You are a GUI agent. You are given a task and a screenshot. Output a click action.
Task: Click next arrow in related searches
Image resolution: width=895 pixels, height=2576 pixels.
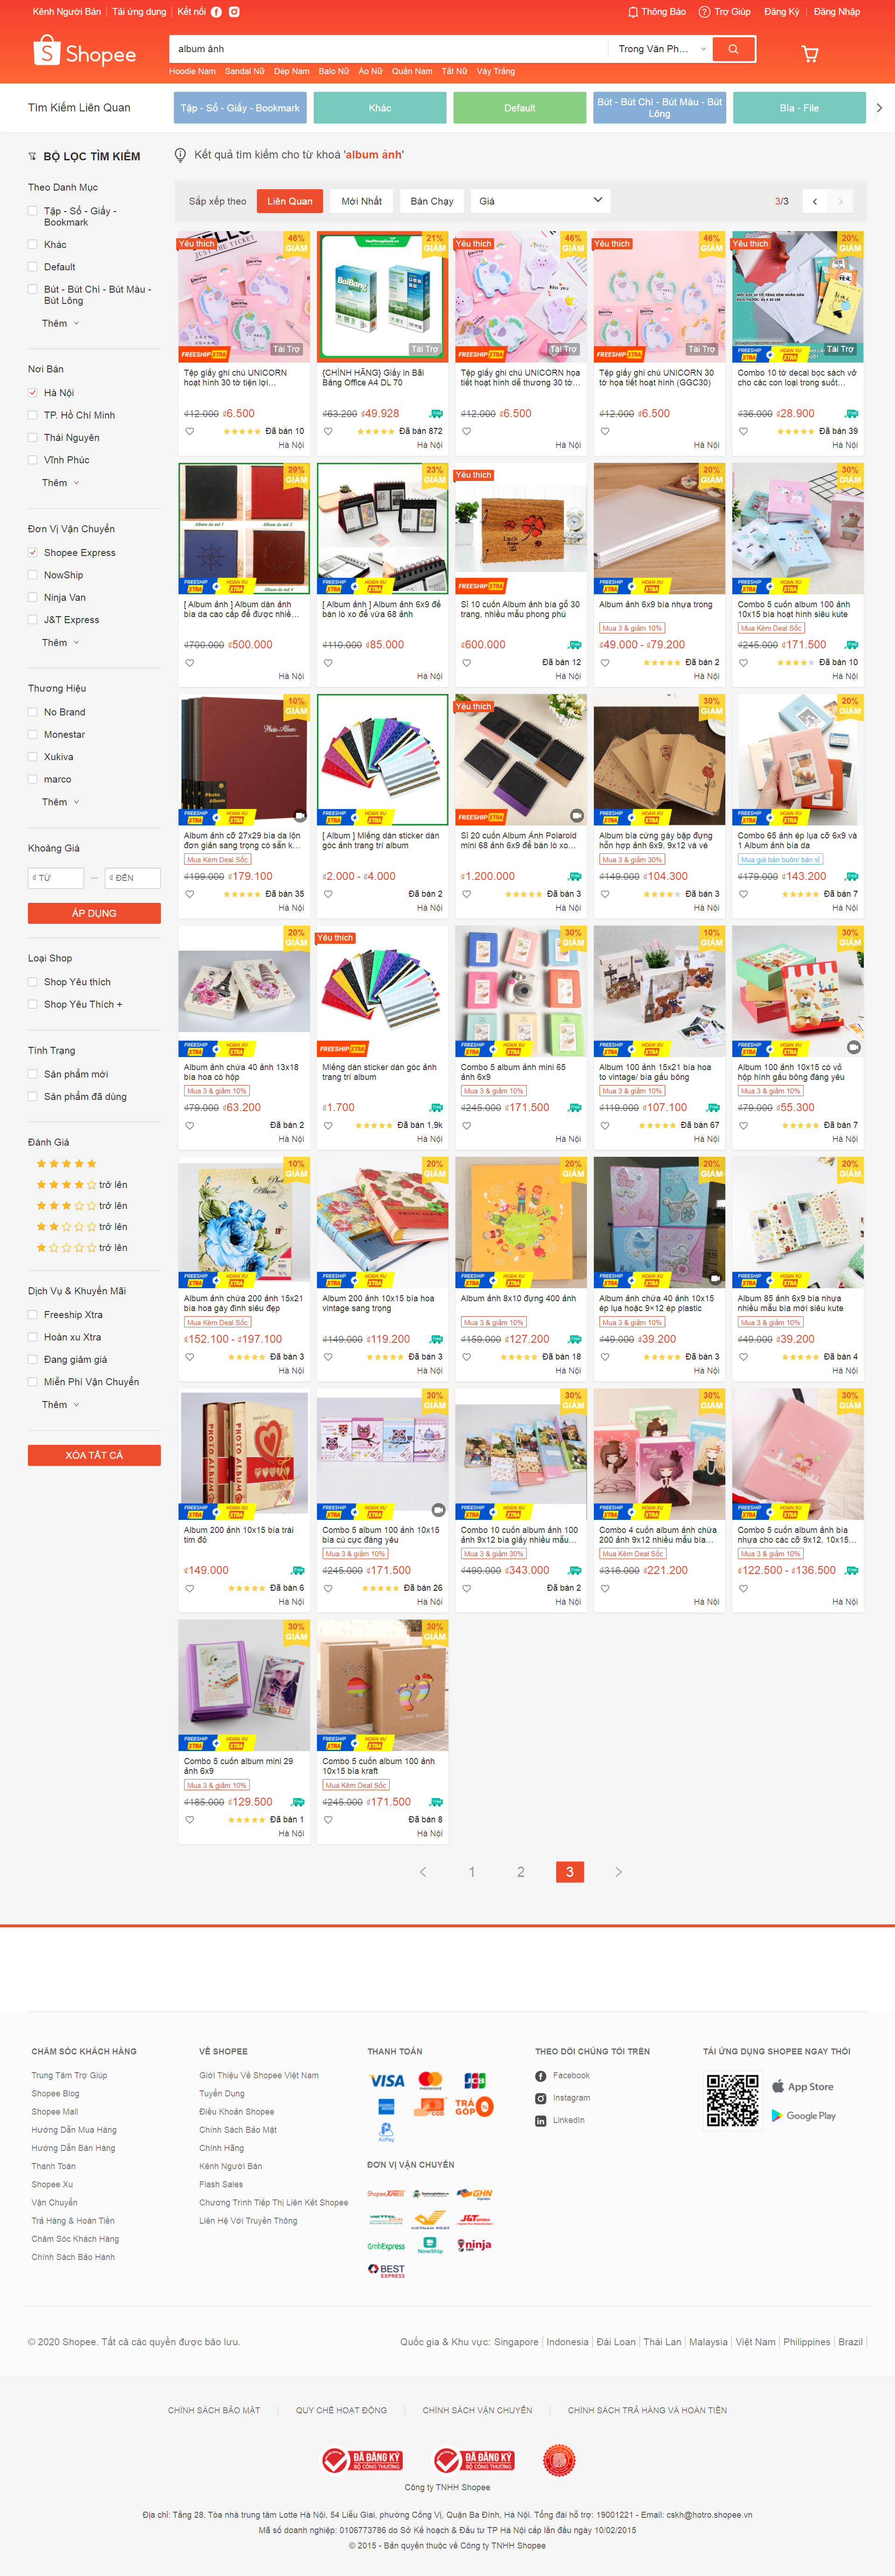879,108
